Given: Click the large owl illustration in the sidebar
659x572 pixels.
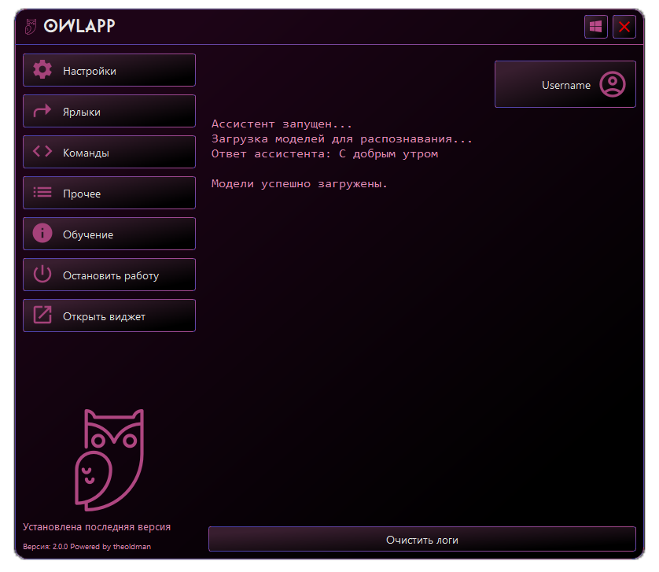Looking at the screenshot, I should (109, 458).
